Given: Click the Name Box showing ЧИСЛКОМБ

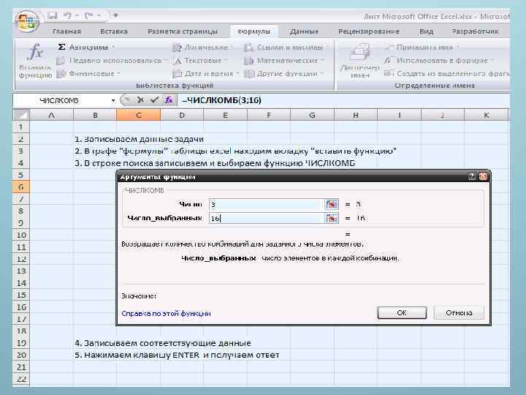Looking at the screenshot, I should 61,100.
